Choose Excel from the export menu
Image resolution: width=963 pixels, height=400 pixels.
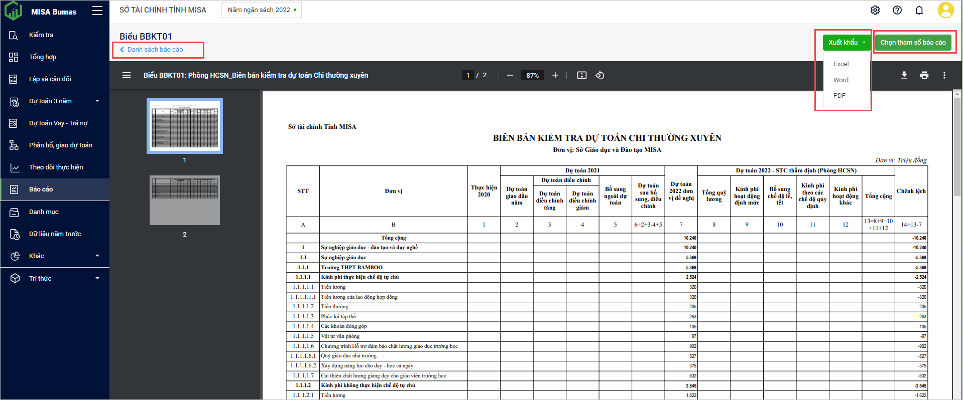841,64
